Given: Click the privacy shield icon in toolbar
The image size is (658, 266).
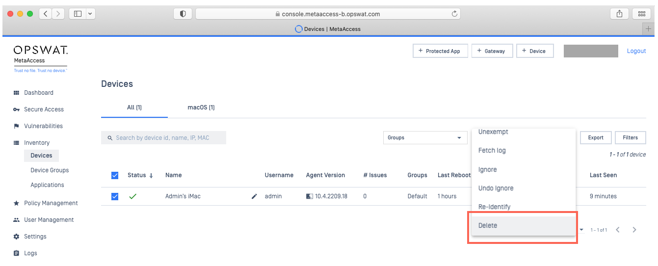Looking at the screenshot, I should point(183,14).
